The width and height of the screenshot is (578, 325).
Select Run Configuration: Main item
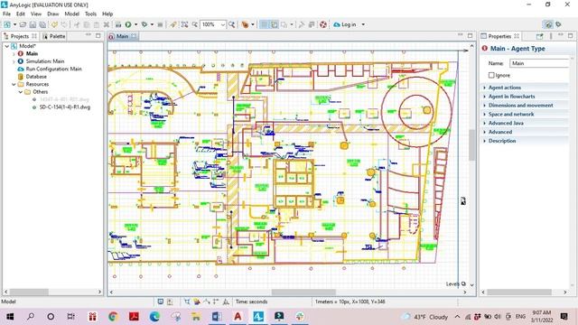pos(54,69)
